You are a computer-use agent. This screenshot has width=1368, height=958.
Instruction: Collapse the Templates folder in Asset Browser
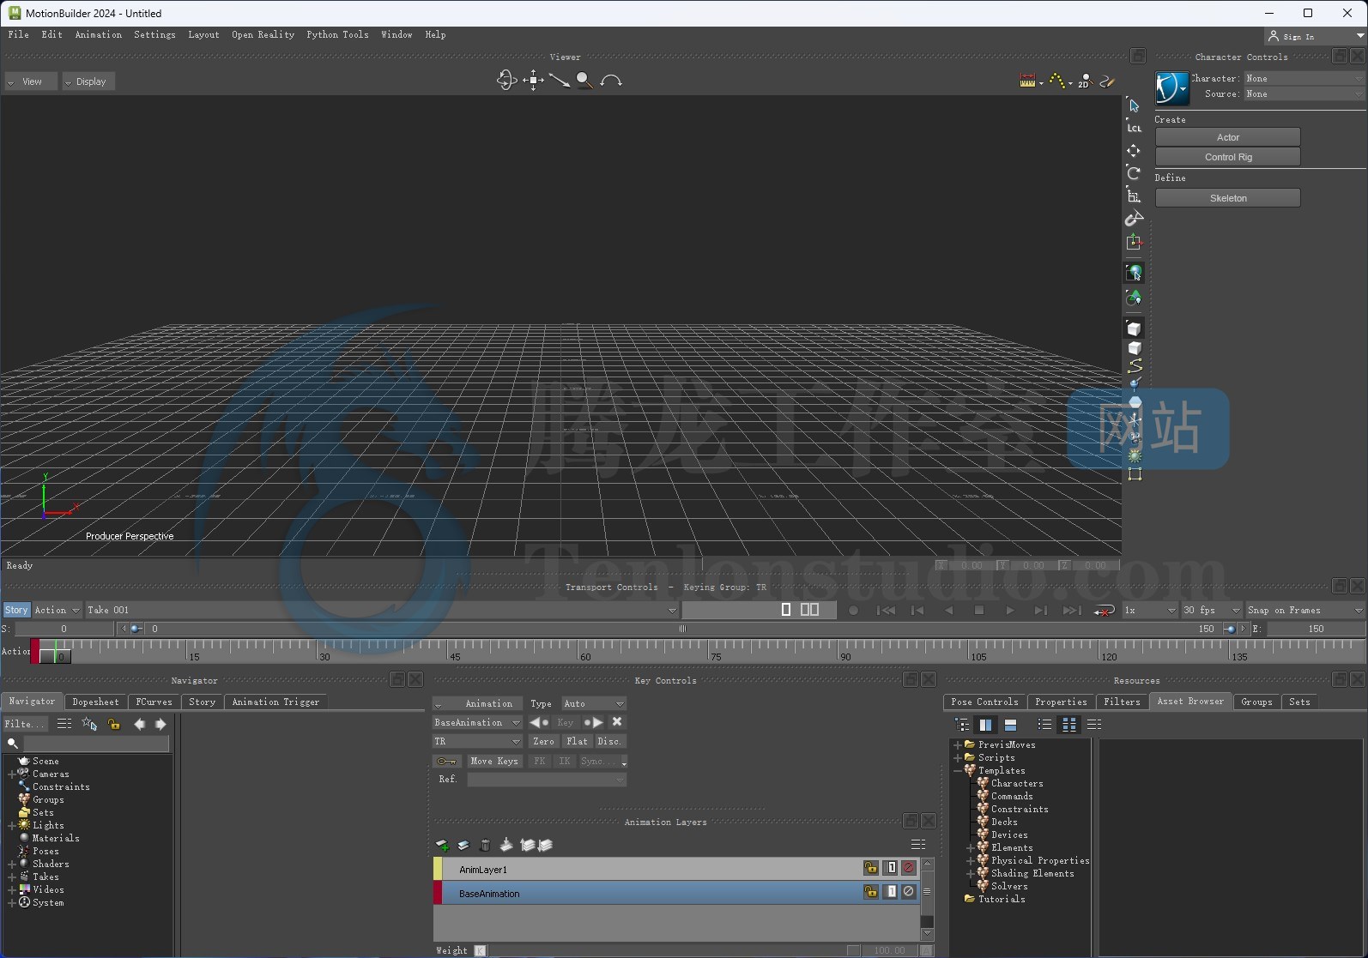tap(958, 771)
